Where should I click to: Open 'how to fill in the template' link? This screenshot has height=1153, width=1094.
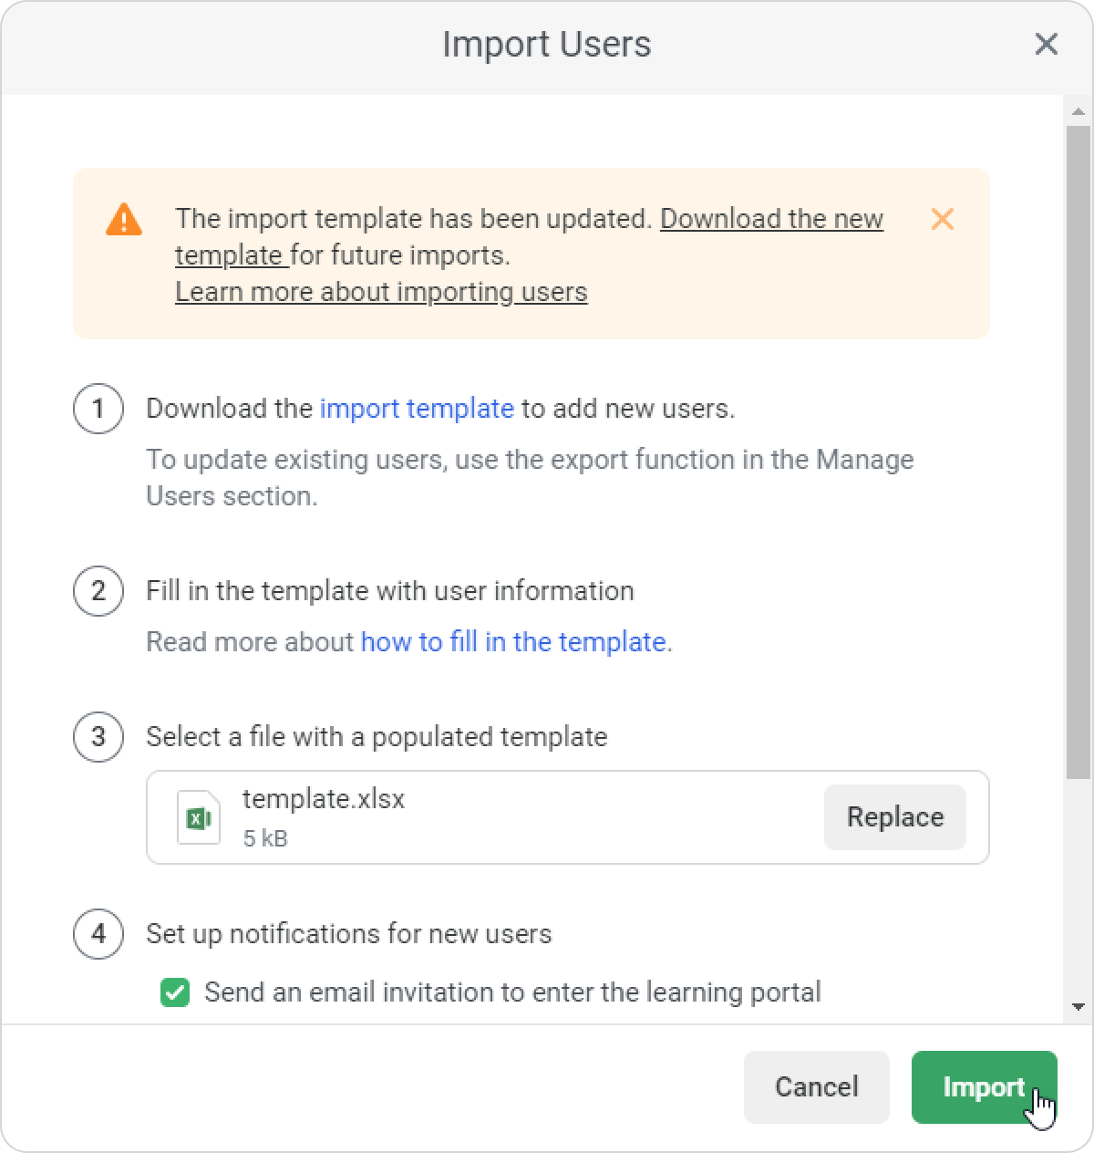[513, 642]
